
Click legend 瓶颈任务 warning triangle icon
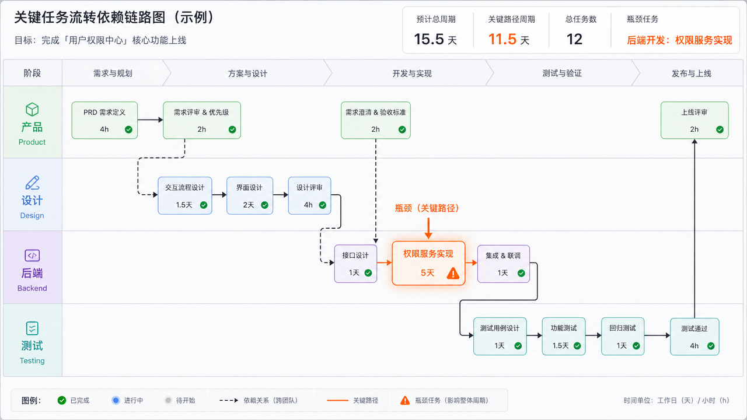tap(405, 400)
